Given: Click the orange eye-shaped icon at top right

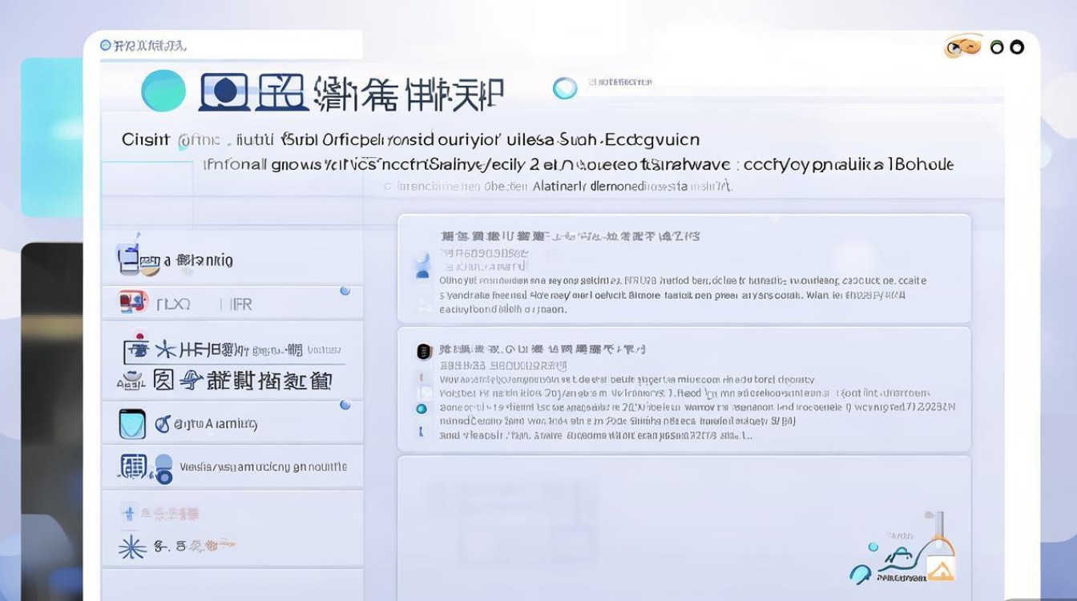Looking at the screenshot, I should (x=962, y=47).
